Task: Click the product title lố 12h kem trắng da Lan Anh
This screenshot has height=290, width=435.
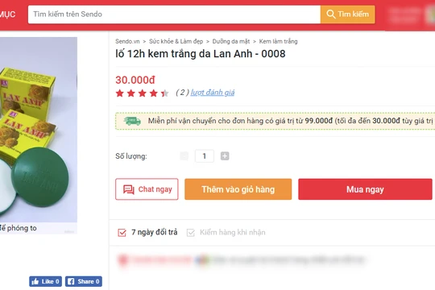Action: (201, 54)
